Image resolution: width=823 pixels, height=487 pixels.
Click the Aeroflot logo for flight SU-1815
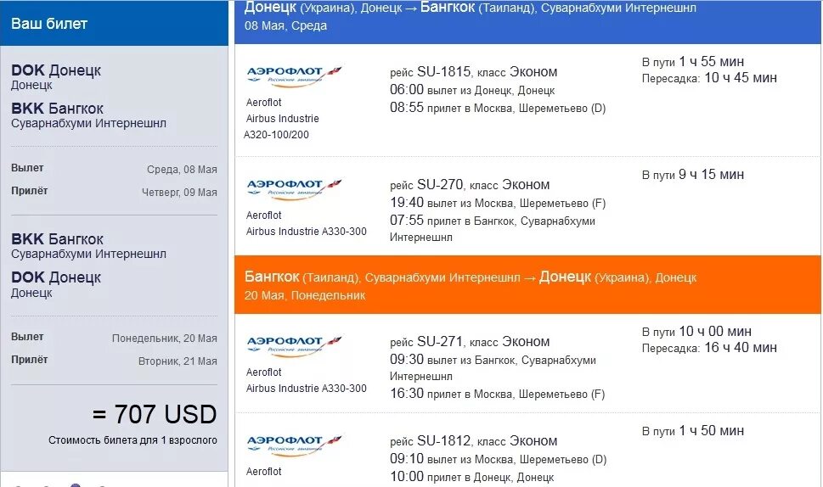[294, 76]
